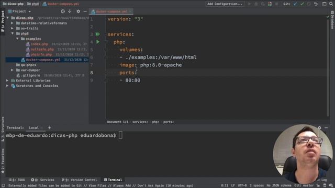Toggle the Structure side tab

(3, 129)
